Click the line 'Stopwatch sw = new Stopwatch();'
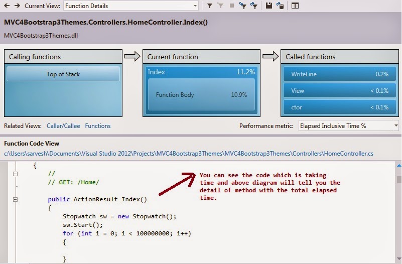This screenshot has width=402, height=264. coord(119,216)
